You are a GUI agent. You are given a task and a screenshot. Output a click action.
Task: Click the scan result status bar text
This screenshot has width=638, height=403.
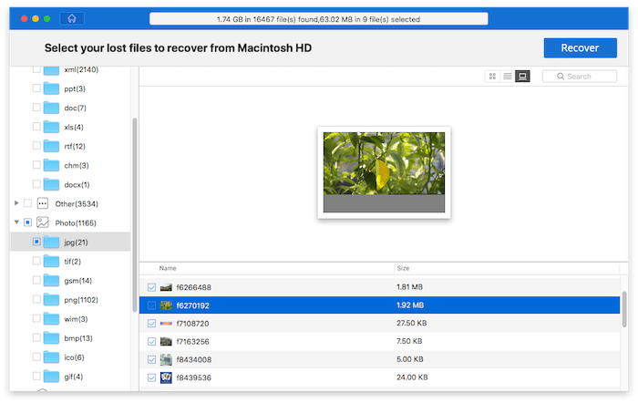319,19
